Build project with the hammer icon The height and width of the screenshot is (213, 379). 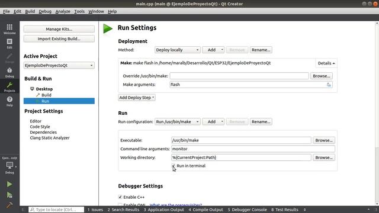click(9, 205)
